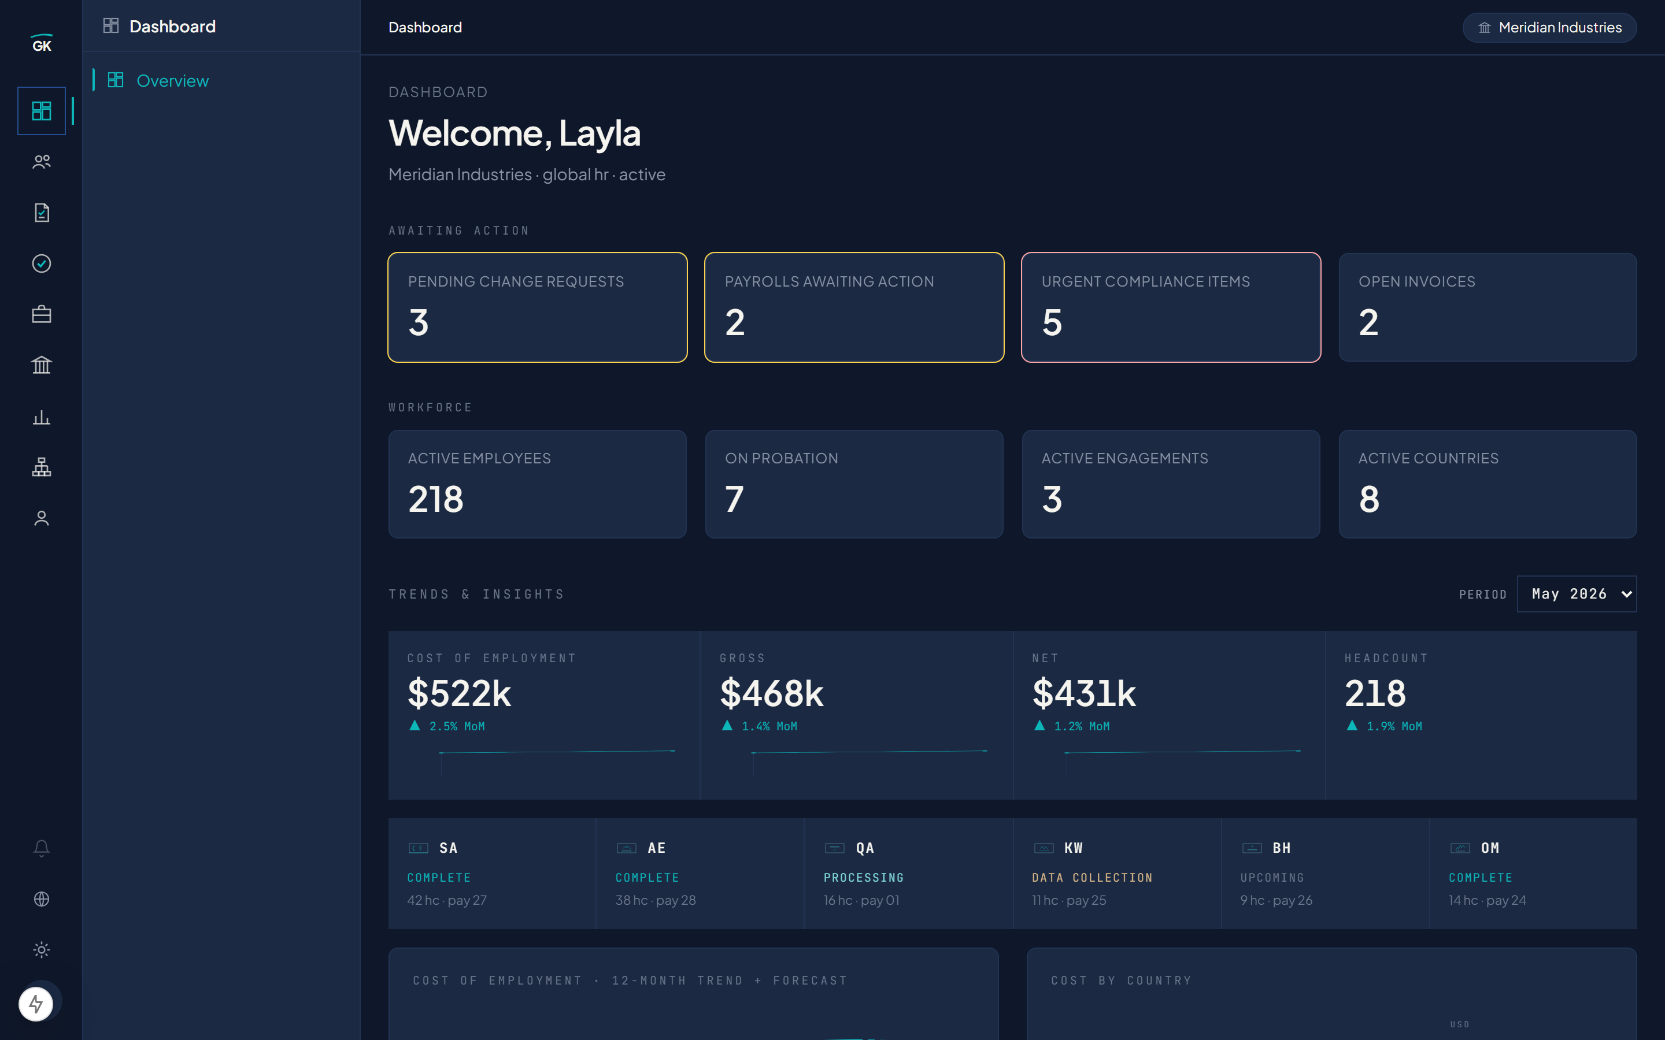Open the briefcase icon in left rail
The height and width of the screenshot is (1040, 1665).
[x=41, y=314]
